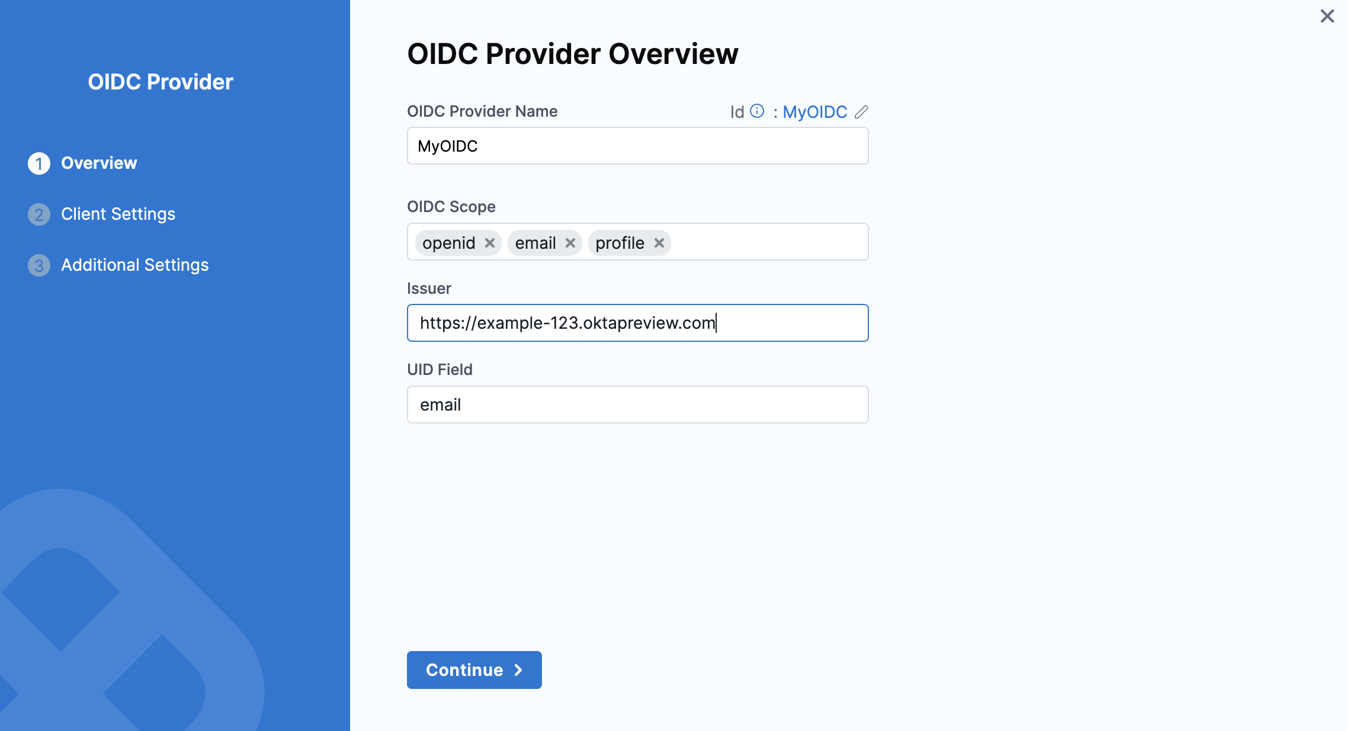Click the edit pencil icon next to MyOIDC
The width and height of the screenshot is (1347, 731).
[x=860, y=111]
